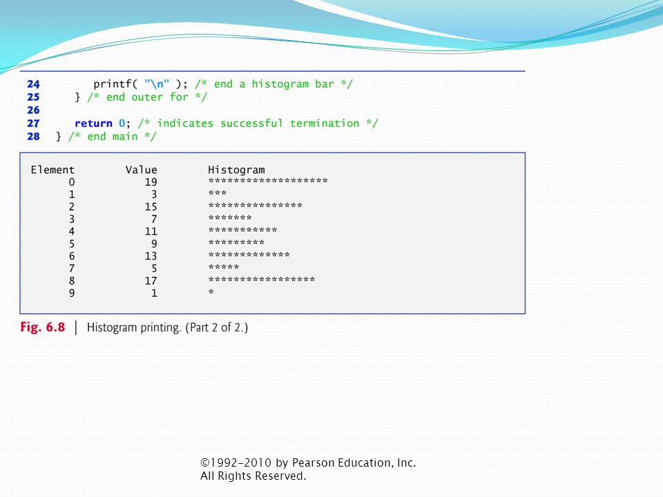Click value 13 in output table
663x497 pixels.
tap(151, 256)
